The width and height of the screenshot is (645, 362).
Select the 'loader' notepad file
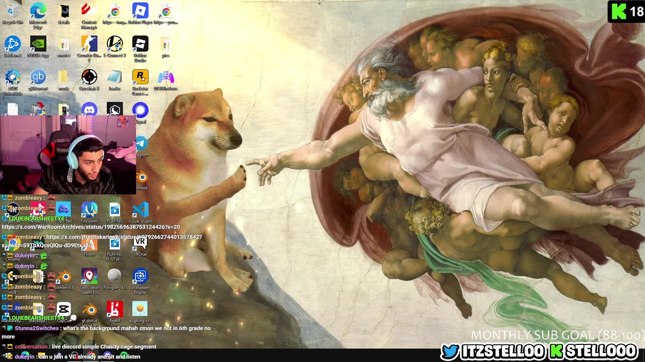click(115, 80)
